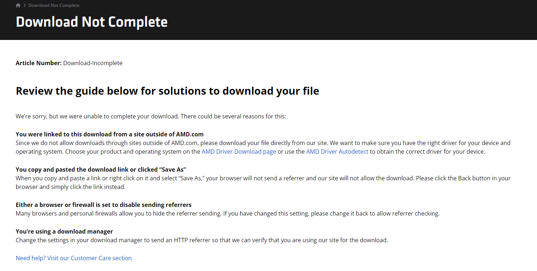Viewport: 537px width, 271px height.
Task: Follow the AMD Driver Autodetect link
Action: (x=337, y=152)
